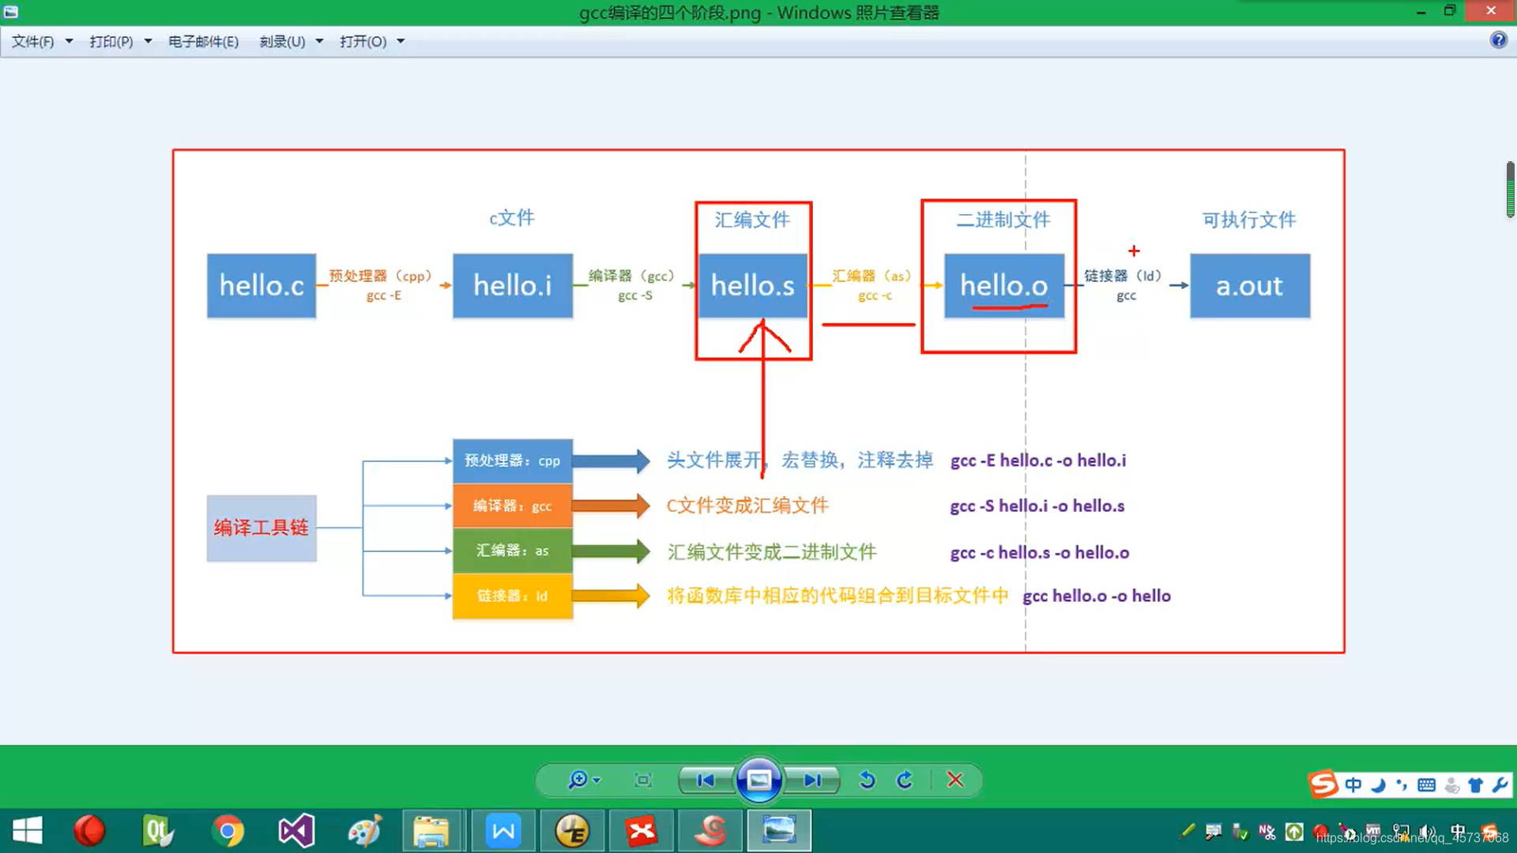Open the yellow E editor on taskbar

click(x=572, y=831)
